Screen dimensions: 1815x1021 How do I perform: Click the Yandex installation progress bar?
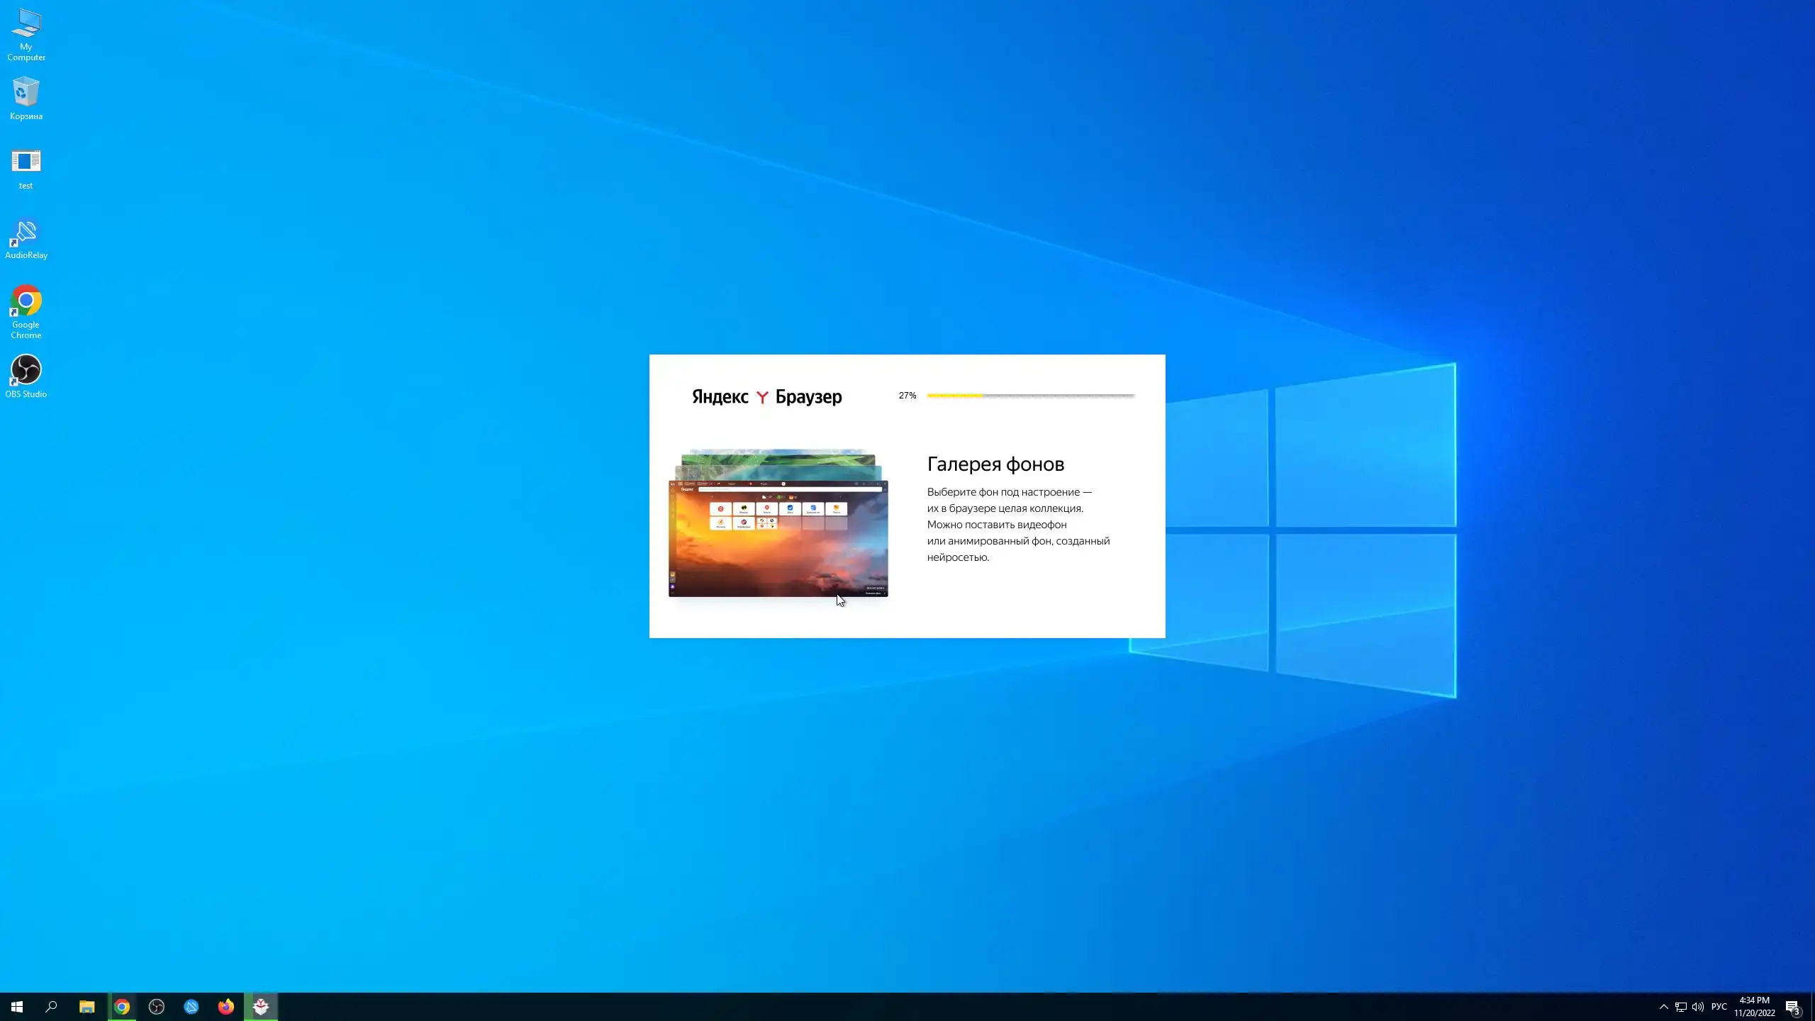pos(1031,396)
